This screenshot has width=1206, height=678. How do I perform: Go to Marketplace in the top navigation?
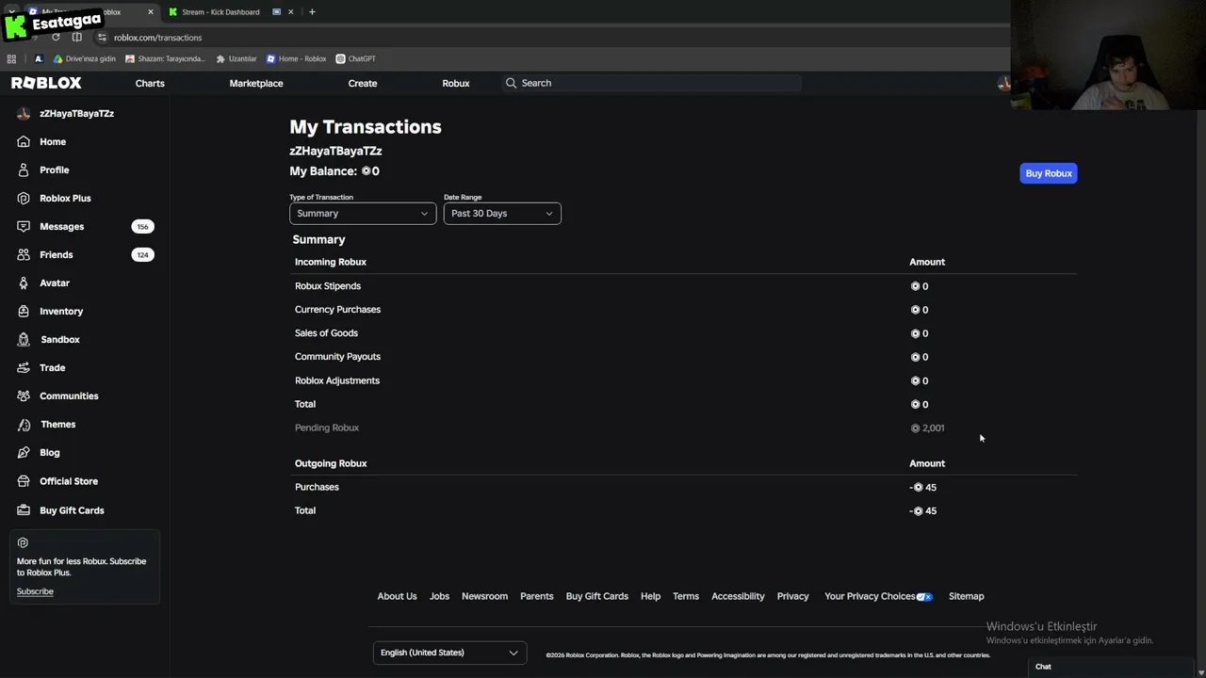(x=256, y=83)
